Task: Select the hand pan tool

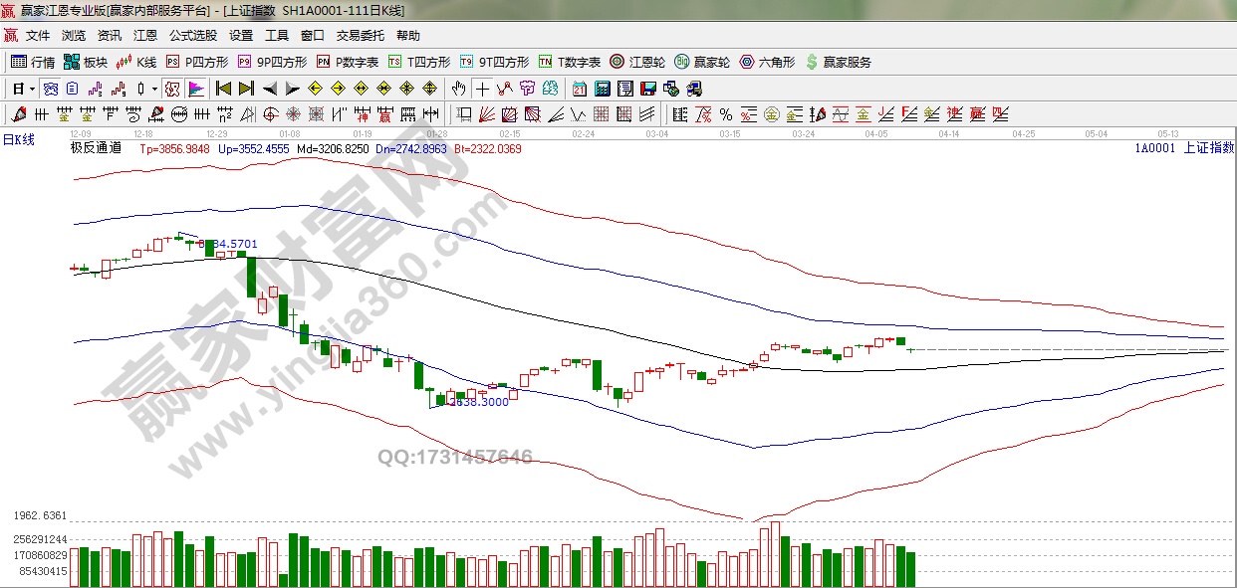Action: (458, 89)
